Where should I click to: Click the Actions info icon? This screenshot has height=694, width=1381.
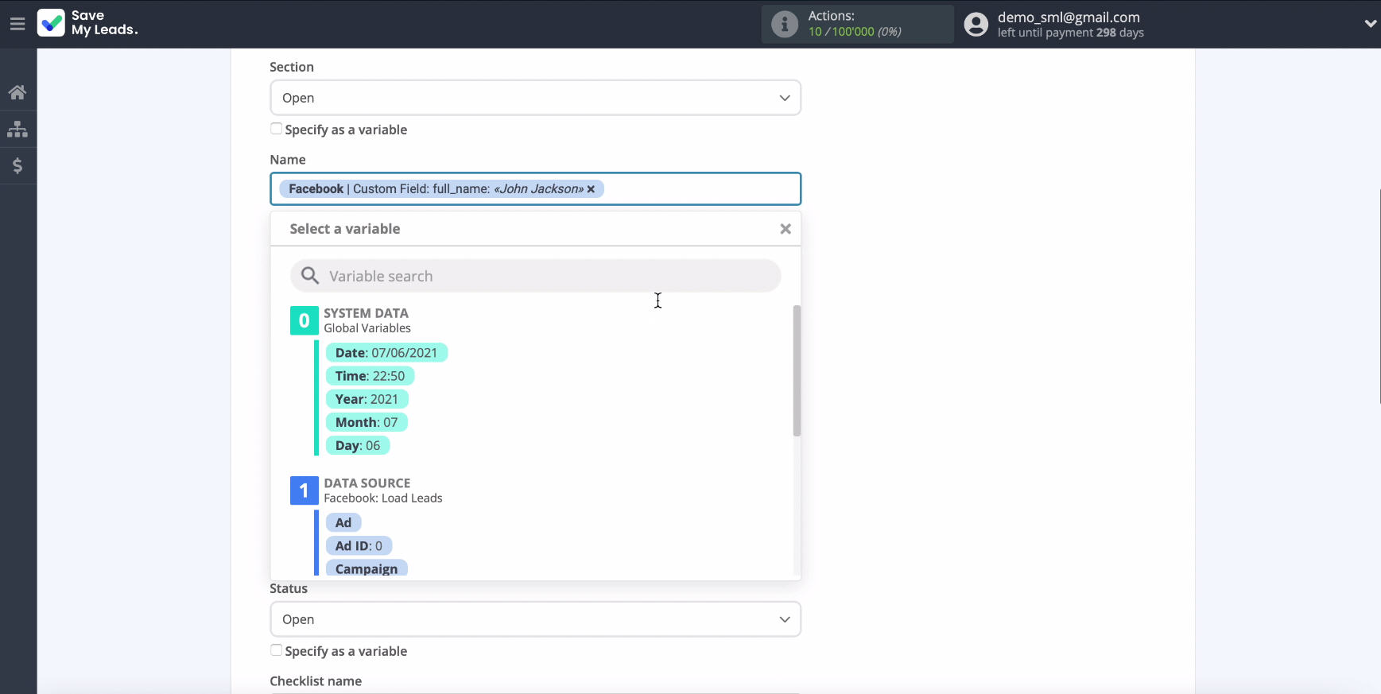(x=784, y=24)
